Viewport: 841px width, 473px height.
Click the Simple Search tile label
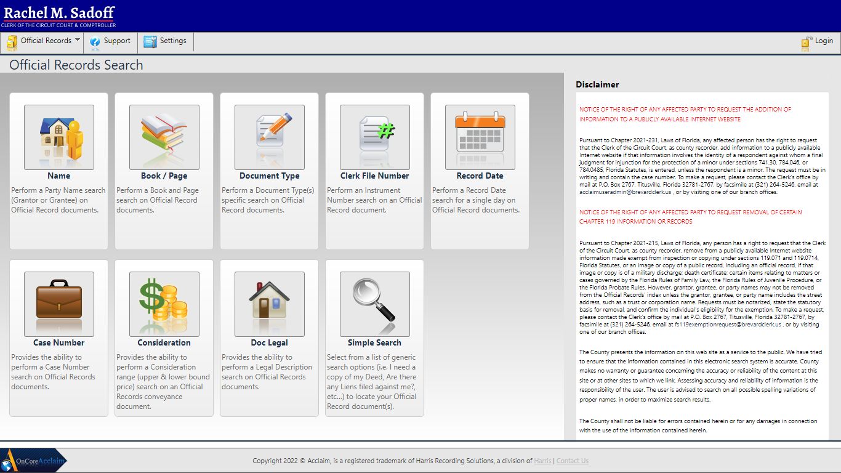pos(375,342)
